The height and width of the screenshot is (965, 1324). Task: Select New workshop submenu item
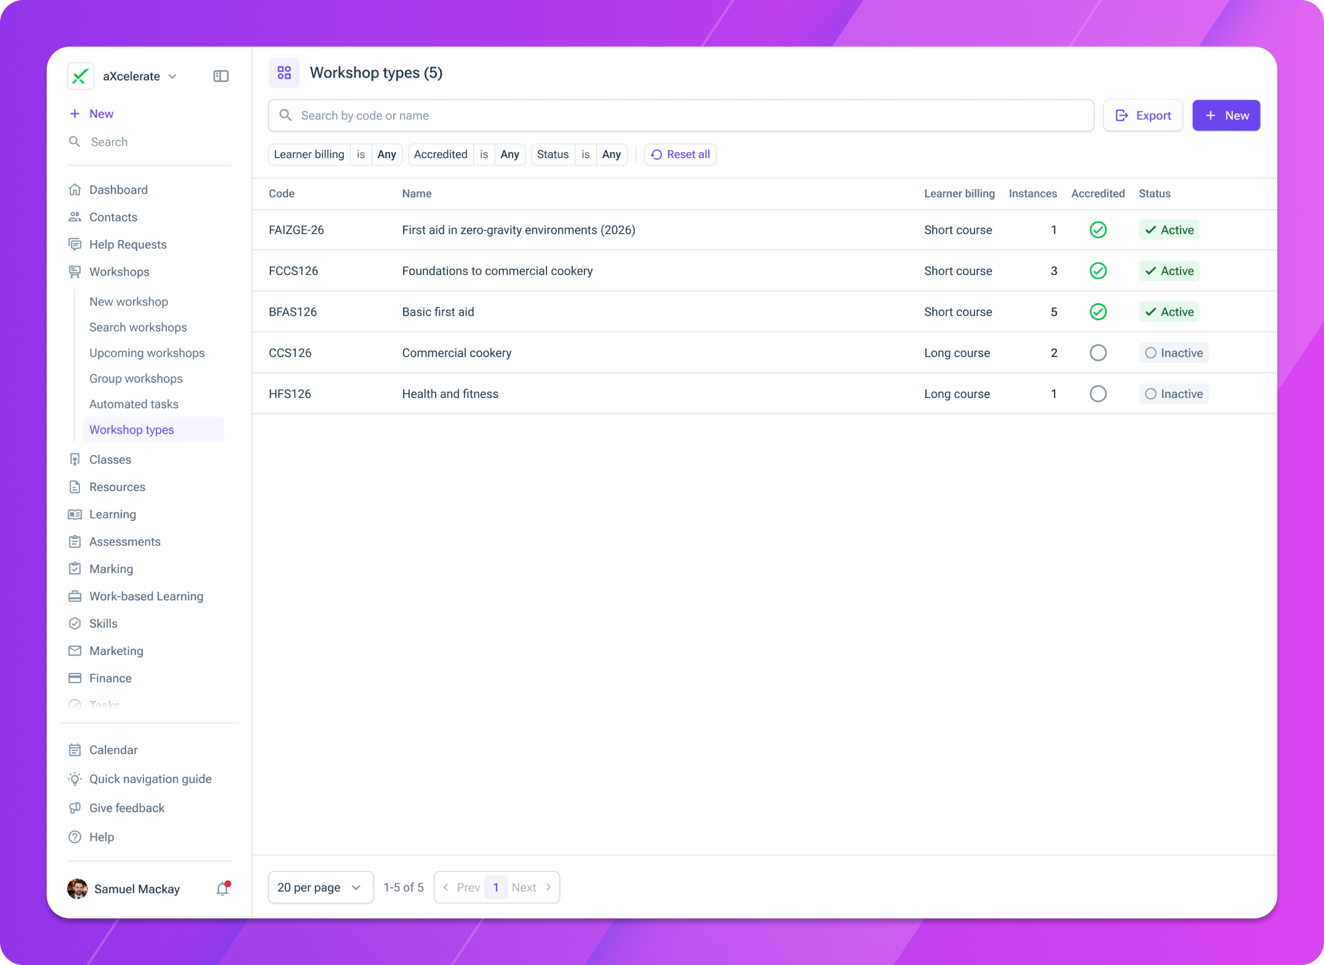click(128, 302)
